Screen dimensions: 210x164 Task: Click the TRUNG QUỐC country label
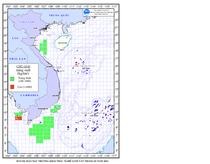tap(59, 15)
